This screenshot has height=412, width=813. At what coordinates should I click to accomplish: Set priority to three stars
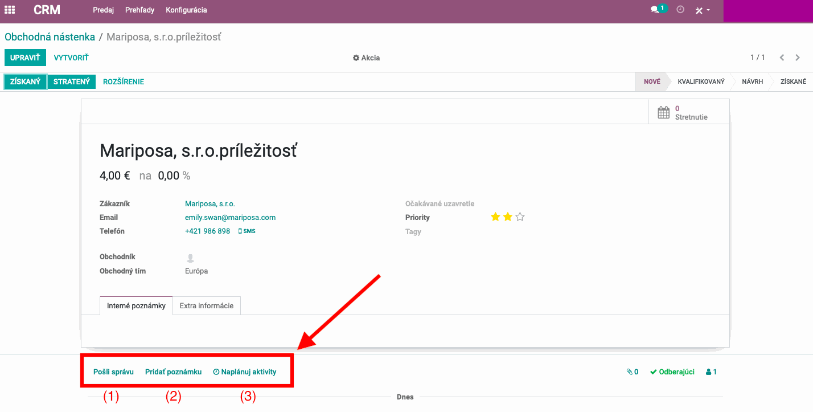tap(520, 217)
